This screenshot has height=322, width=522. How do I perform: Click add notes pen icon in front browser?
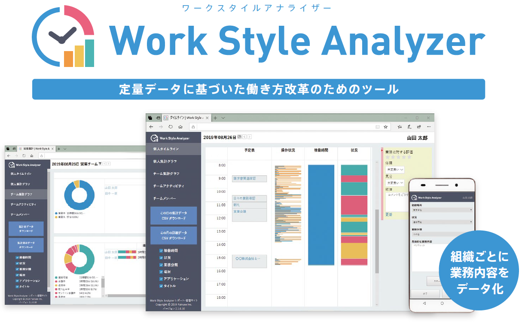pos(409,127)
